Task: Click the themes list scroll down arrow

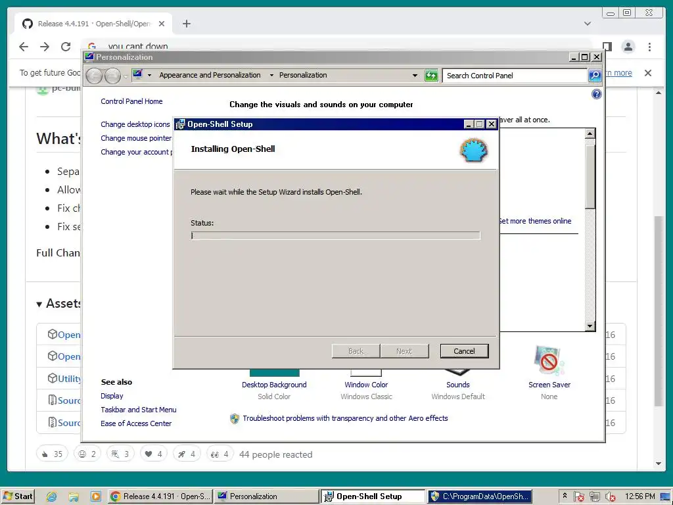Action: click(590, 326)
